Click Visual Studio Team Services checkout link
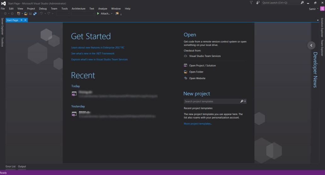The image size is (325, 175). pyautogui.click(x=205, y=56)
